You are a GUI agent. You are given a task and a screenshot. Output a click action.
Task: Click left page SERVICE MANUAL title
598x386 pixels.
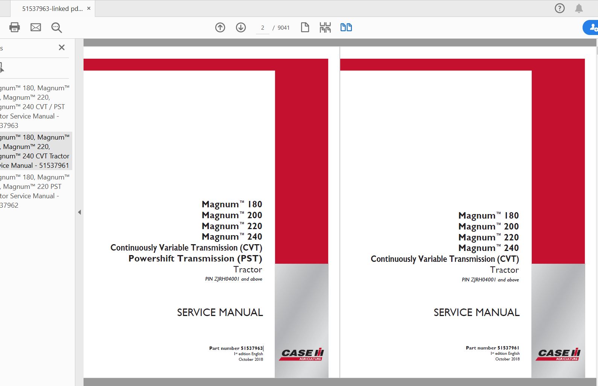click(x=220, y=312)
